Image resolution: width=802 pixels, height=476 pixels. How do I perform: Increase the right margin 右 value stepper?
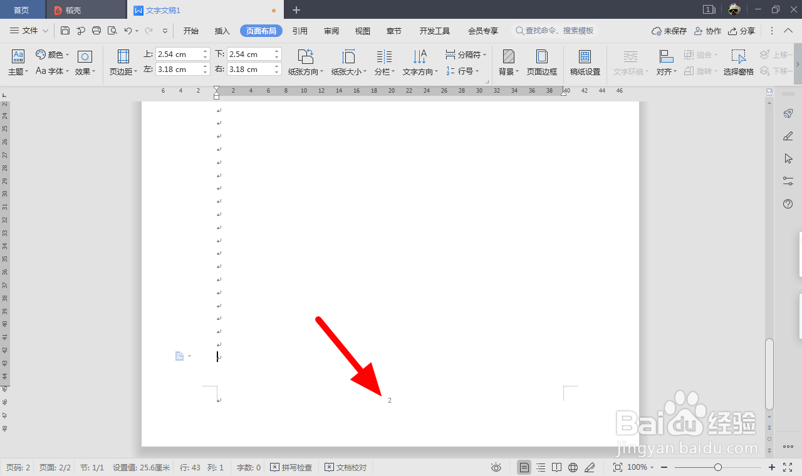click(x=277, y=66)
